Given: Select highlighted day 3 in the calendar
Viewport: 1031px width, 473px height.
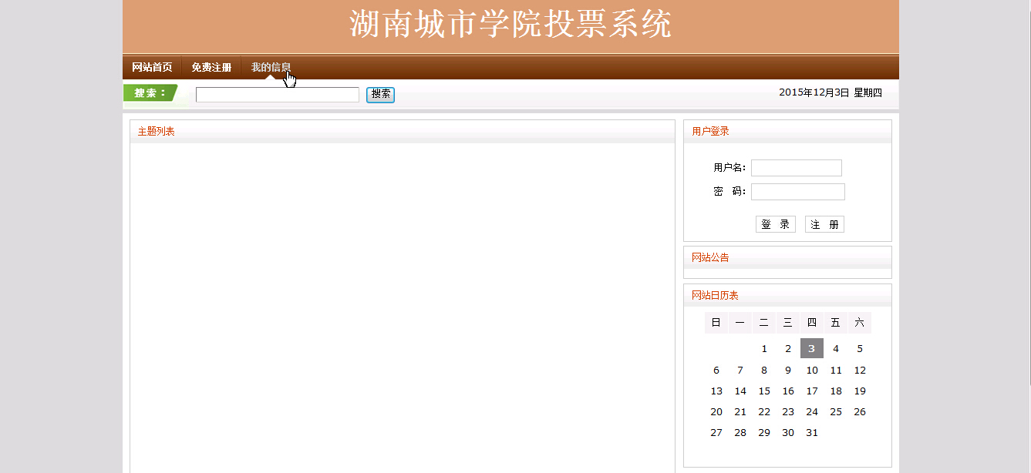Looking at the screenshot, I should tap(812, 348).
